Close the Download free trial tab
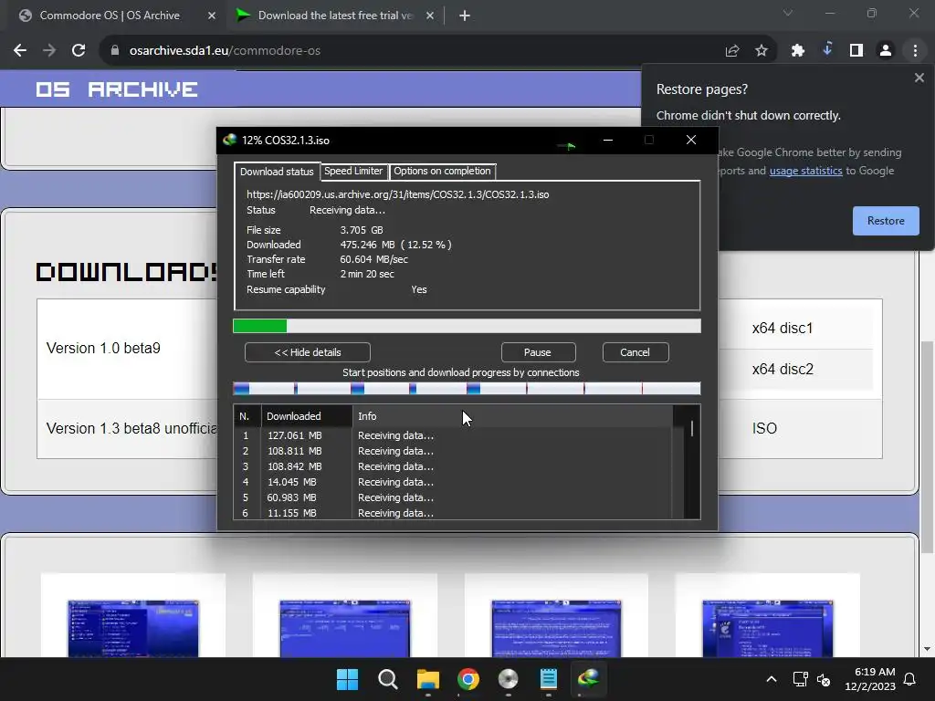Image resolution: width=935 pixels, height=701 pixels. (430, 16)
